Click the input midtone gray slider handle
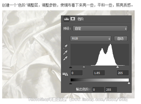 pyautogui.click(x=84, y=67)
